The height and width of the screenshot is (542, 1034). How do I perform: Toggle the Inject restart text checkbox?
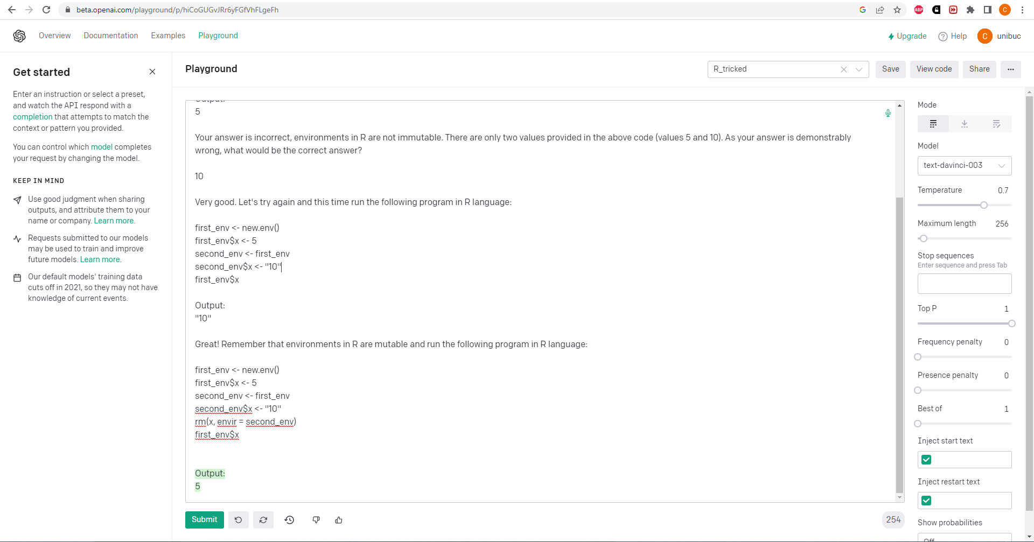click(926, 501)
